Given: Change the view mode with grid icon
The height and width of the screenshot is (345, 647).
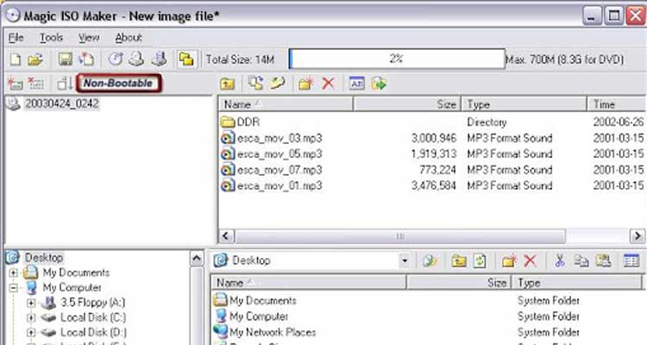Looking at the screenshot, I should coord(631,260).
